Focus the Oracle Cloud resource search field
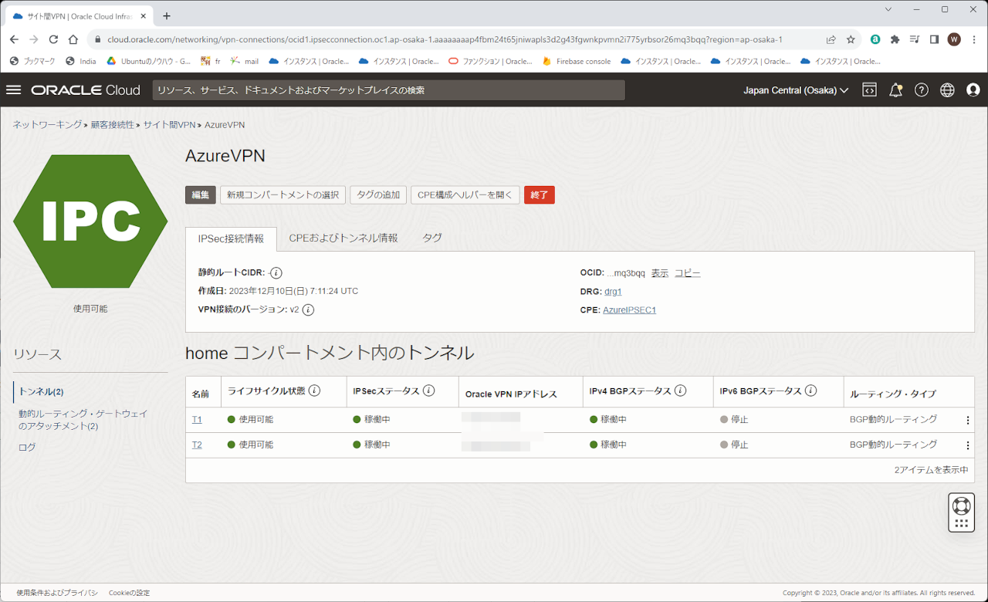The height and width of the screenshot is (602, 988). pos(388,90)
